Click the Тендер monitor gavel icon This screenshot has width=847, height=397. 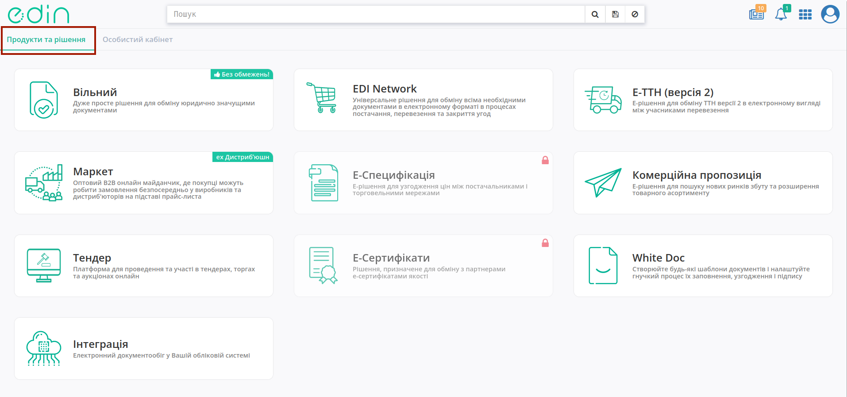tap(44, 266)
